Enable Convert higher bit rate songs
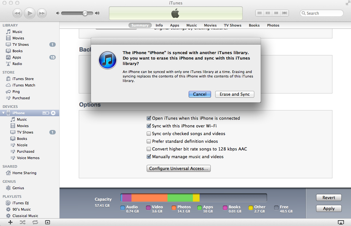The width and height of the screenshot is (351, 226). point(149,149)
